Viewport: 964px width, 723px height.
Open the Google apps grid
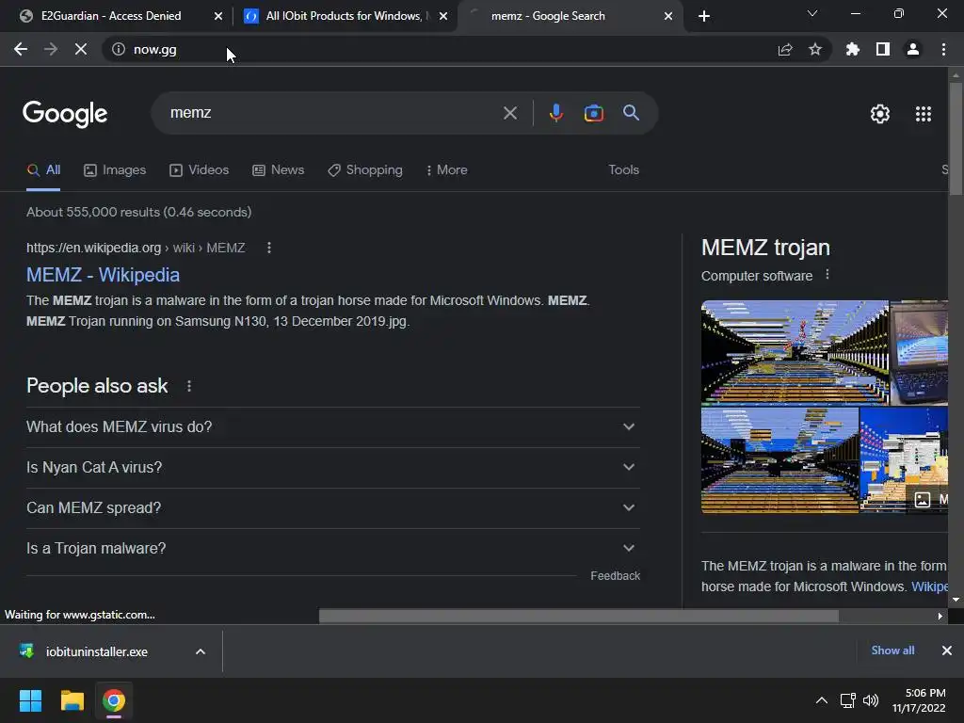[x=924, y=114]
